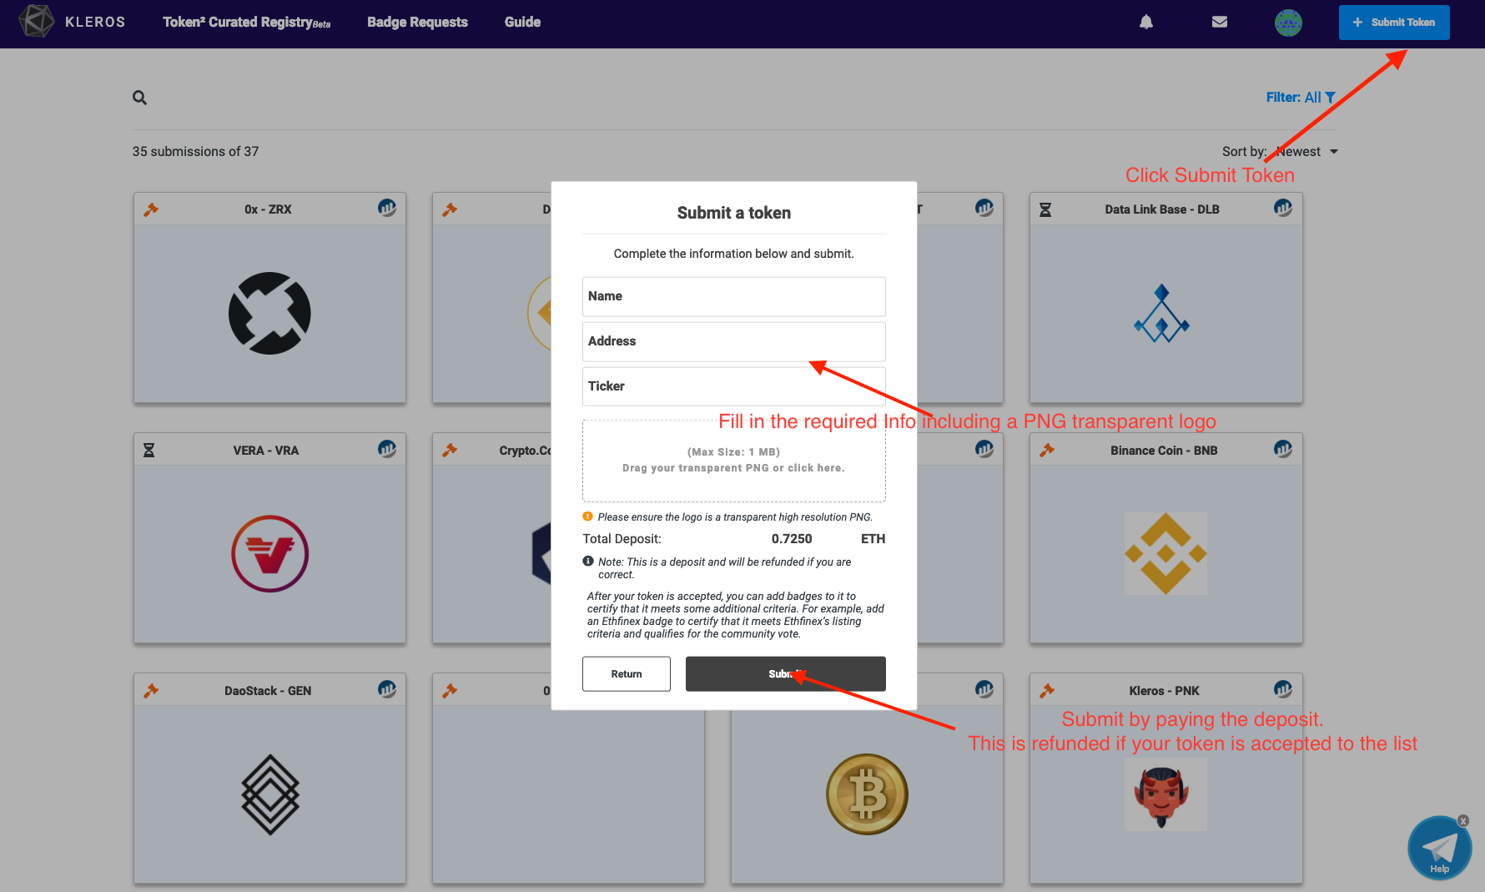
Task: Focus the Address input field
Action: [734, 341]
